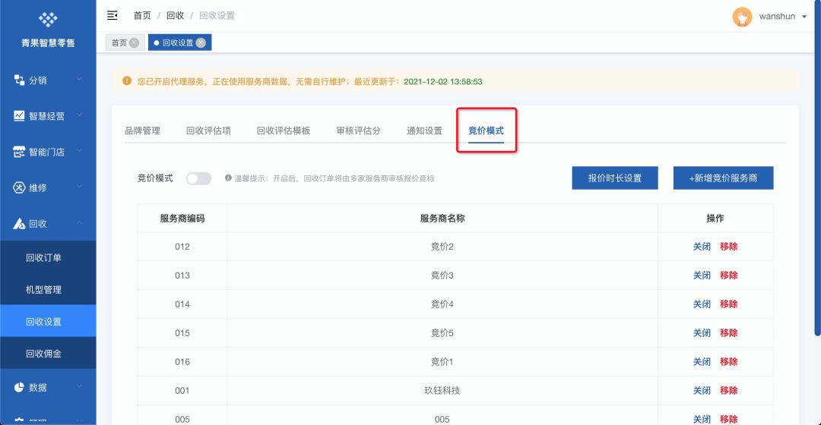This screenshot has height=425, width=821.
Task: Click 关闭 for service provider 012
Action: click(702, 247)
